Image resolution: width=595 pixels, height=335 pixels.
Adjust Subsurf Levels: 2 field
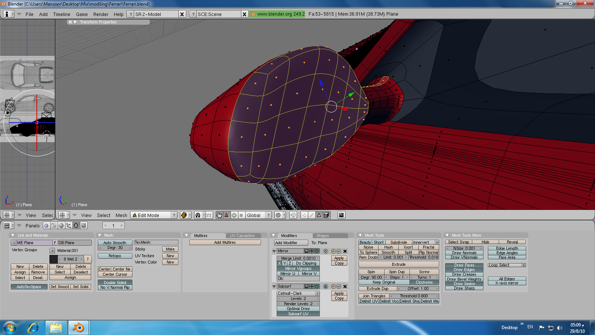pyautogui.click(x=298, y=299)
